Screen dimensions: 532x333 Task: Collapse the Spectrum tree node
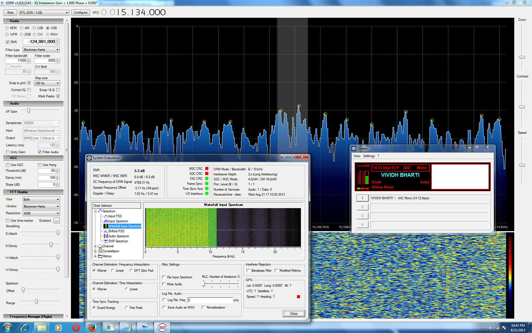click(x=95, y=211)
